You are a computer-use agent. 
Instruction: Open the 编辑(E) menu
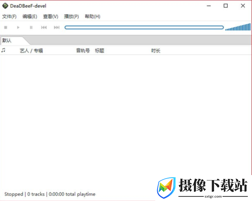coord(30,16)
